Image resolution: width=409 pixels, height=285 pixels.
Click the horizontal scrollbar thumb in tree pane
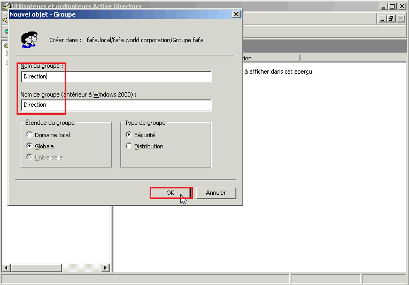tap(36, 267)
